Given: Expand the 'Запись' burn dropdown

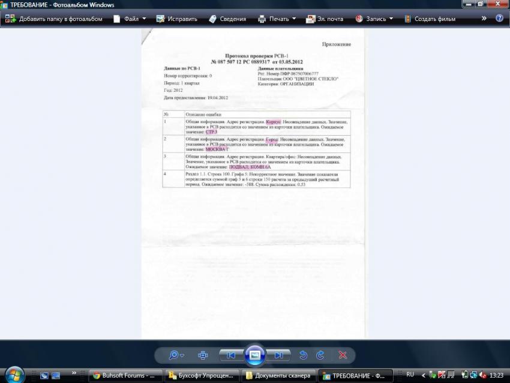Looking at the screenshot, I should coord(374,19).
